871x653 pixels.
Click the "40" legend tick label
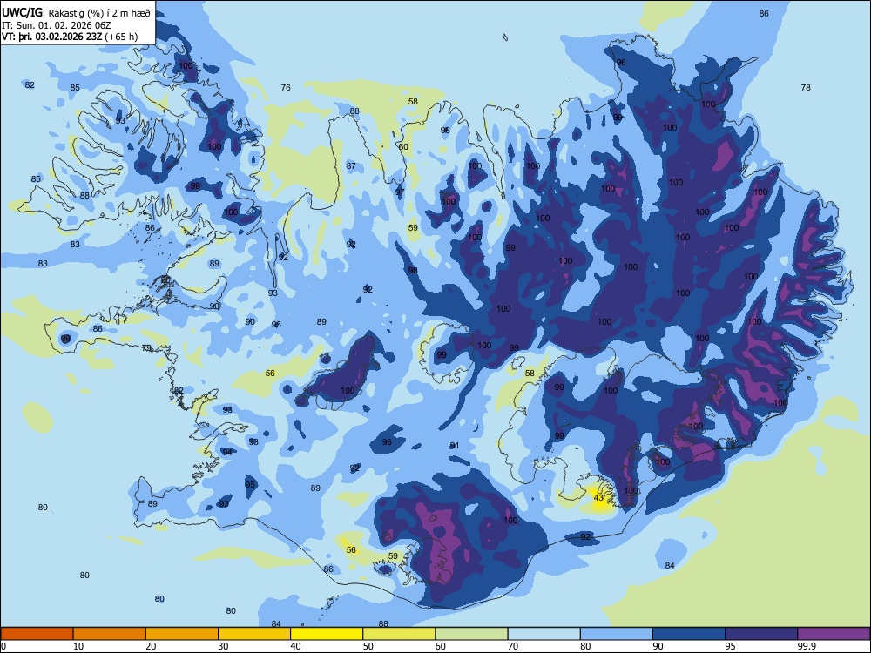(295, 646)
